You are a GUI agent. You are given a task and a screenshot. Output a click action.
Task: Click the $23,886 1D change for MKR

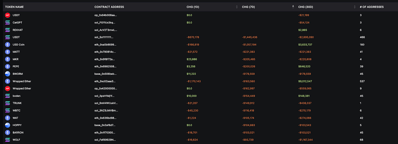pyautogui.click(x=192, y=59)
